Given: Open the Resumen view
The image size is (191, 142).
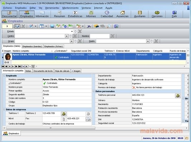Looking at the screenshot, I should (x=59, y=14).
